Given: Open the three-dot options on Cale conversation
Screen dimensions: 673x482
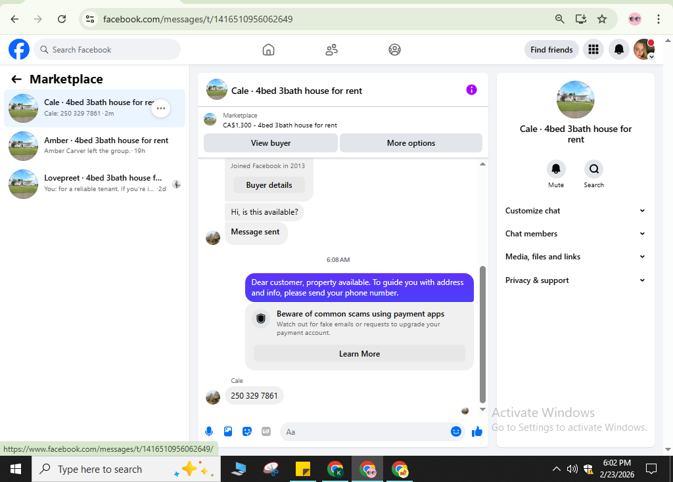Looking at the screenshot, I should point(161,108).
